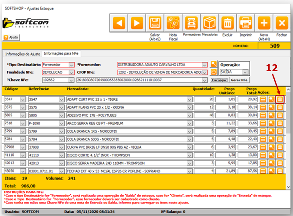
Task: Open the CFOP NFe dropdown
Action: [x=205, y=72]
